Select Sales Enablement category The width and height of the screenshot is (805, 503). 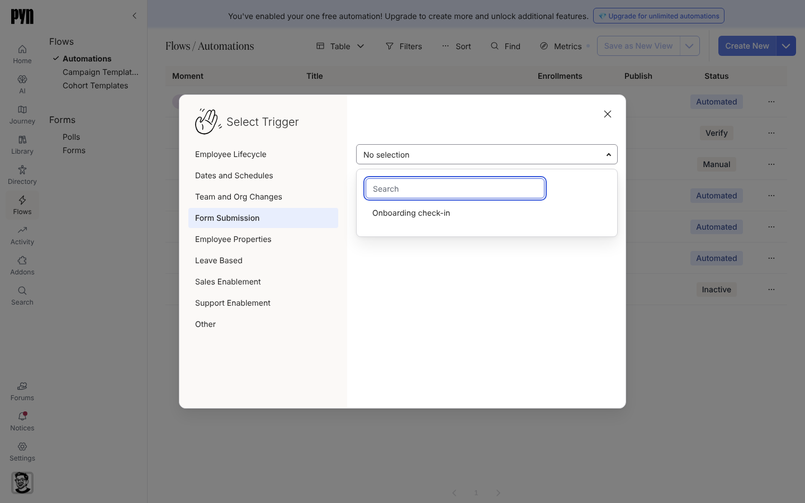click(263, 282)
